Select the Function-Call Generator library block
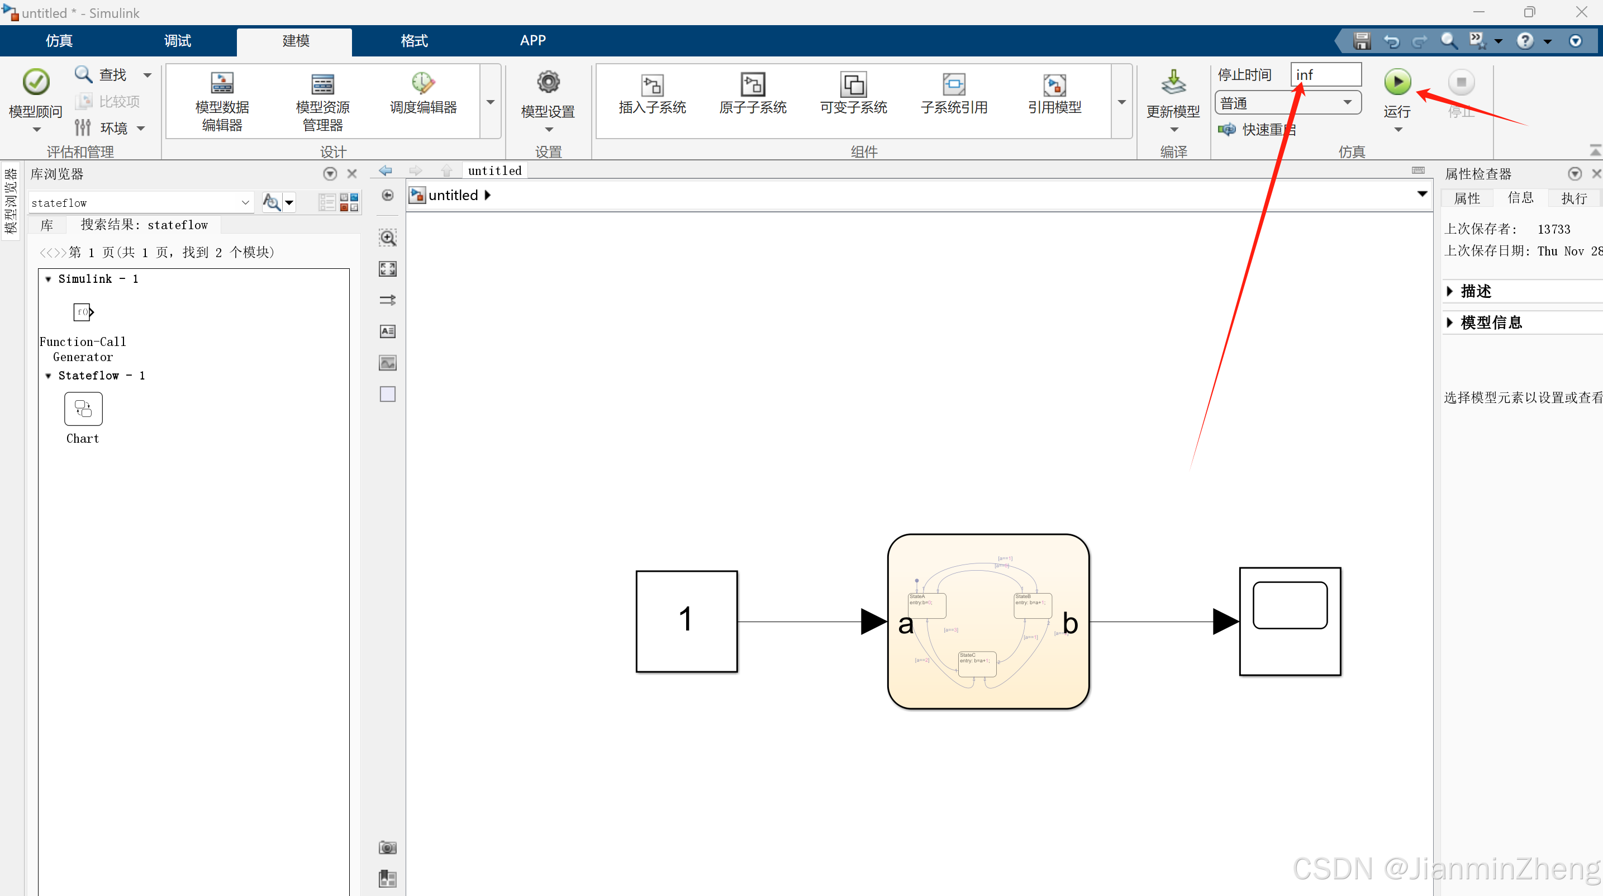This screenshot has height=896, width=1603. [x=83, y=312]
